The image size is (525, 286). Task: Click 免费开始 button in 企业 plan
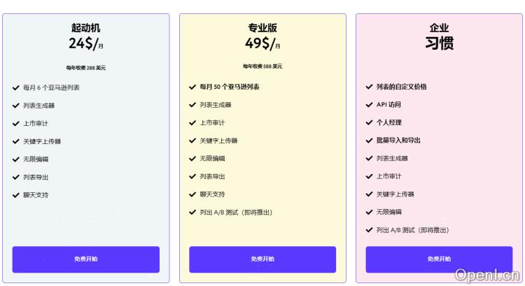coord(439,259)
